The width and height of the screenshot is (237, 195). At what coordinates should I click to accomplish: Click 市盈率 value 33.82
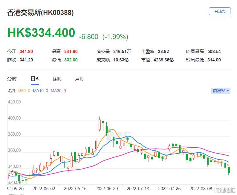[x=163, y=52]
